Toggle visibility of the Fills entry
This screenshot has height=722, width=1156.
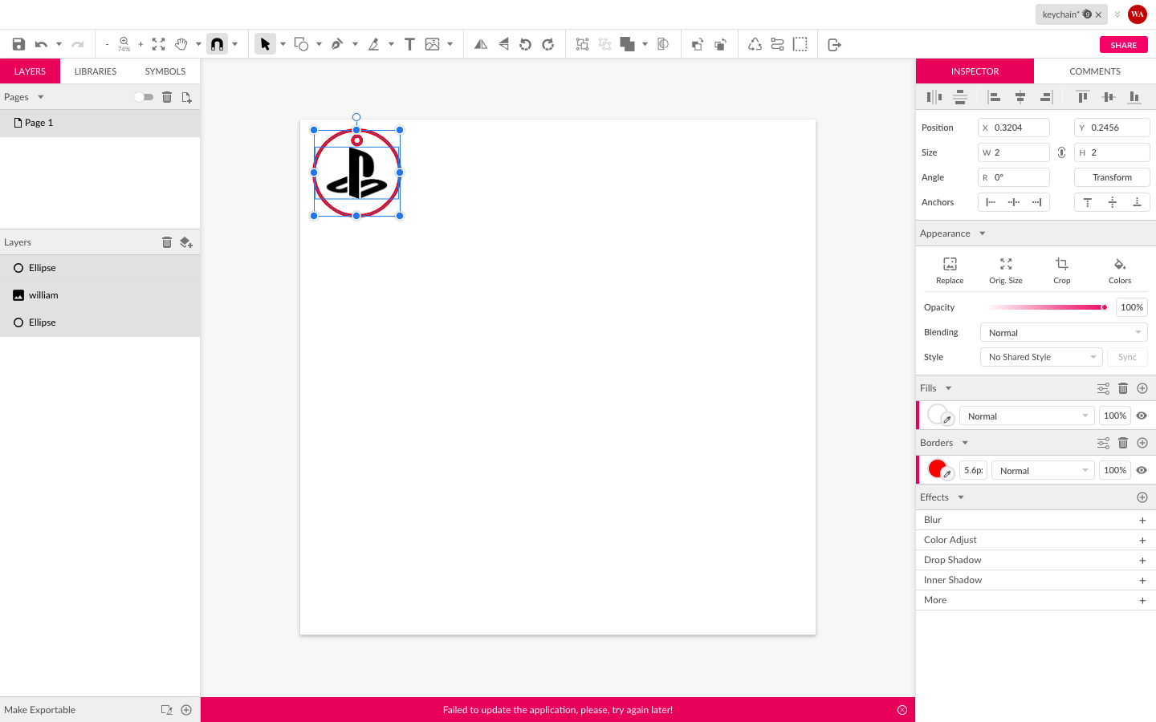click(1141, 416)
